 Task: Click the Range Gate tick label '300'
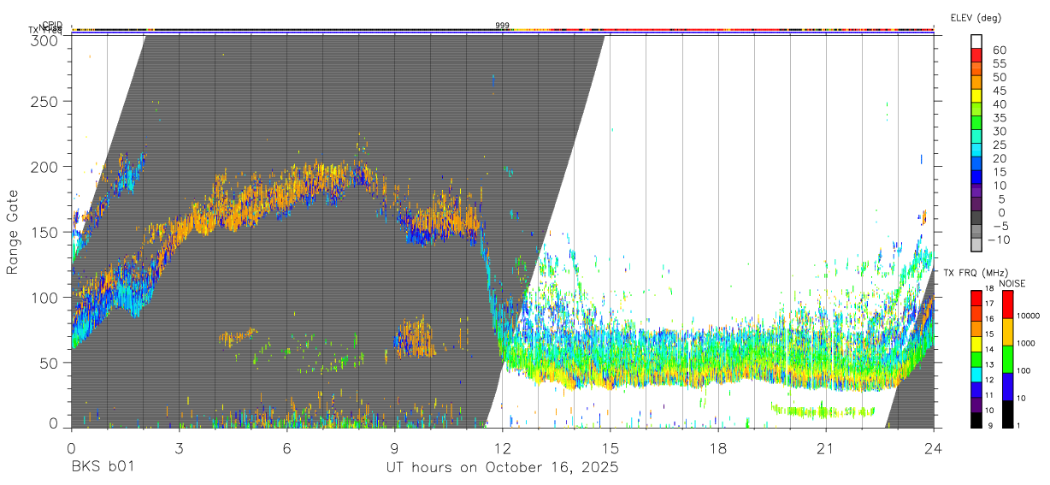click(44, 40)
